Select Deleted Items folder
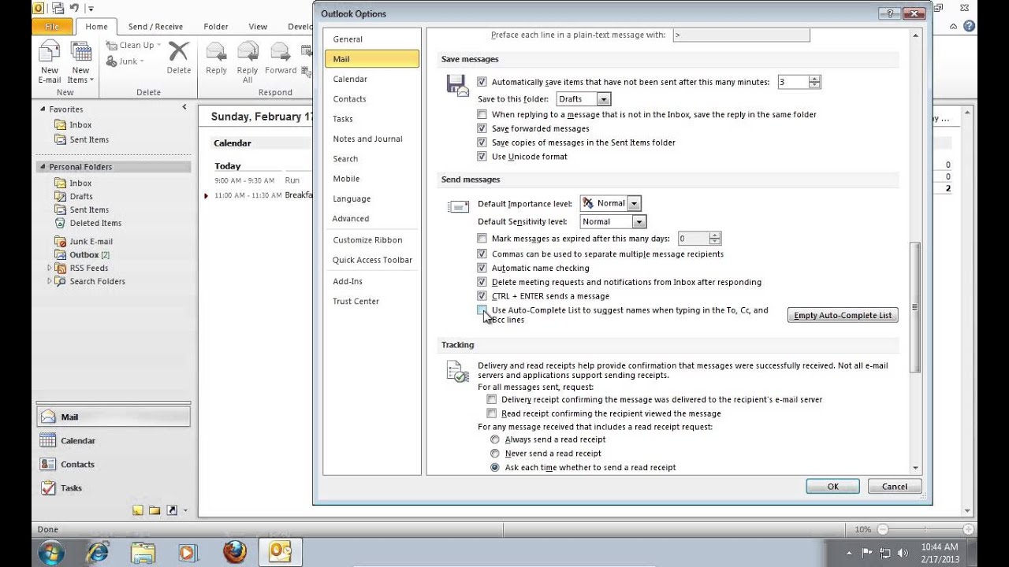1009x567 pixels. point(95,223)
